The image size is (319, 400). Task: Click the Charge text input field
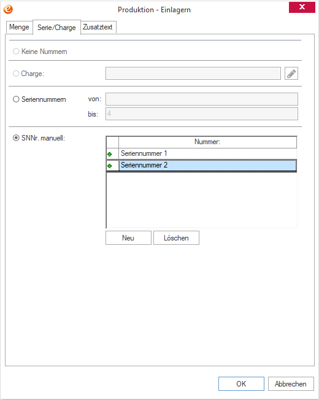click(193, 74)
